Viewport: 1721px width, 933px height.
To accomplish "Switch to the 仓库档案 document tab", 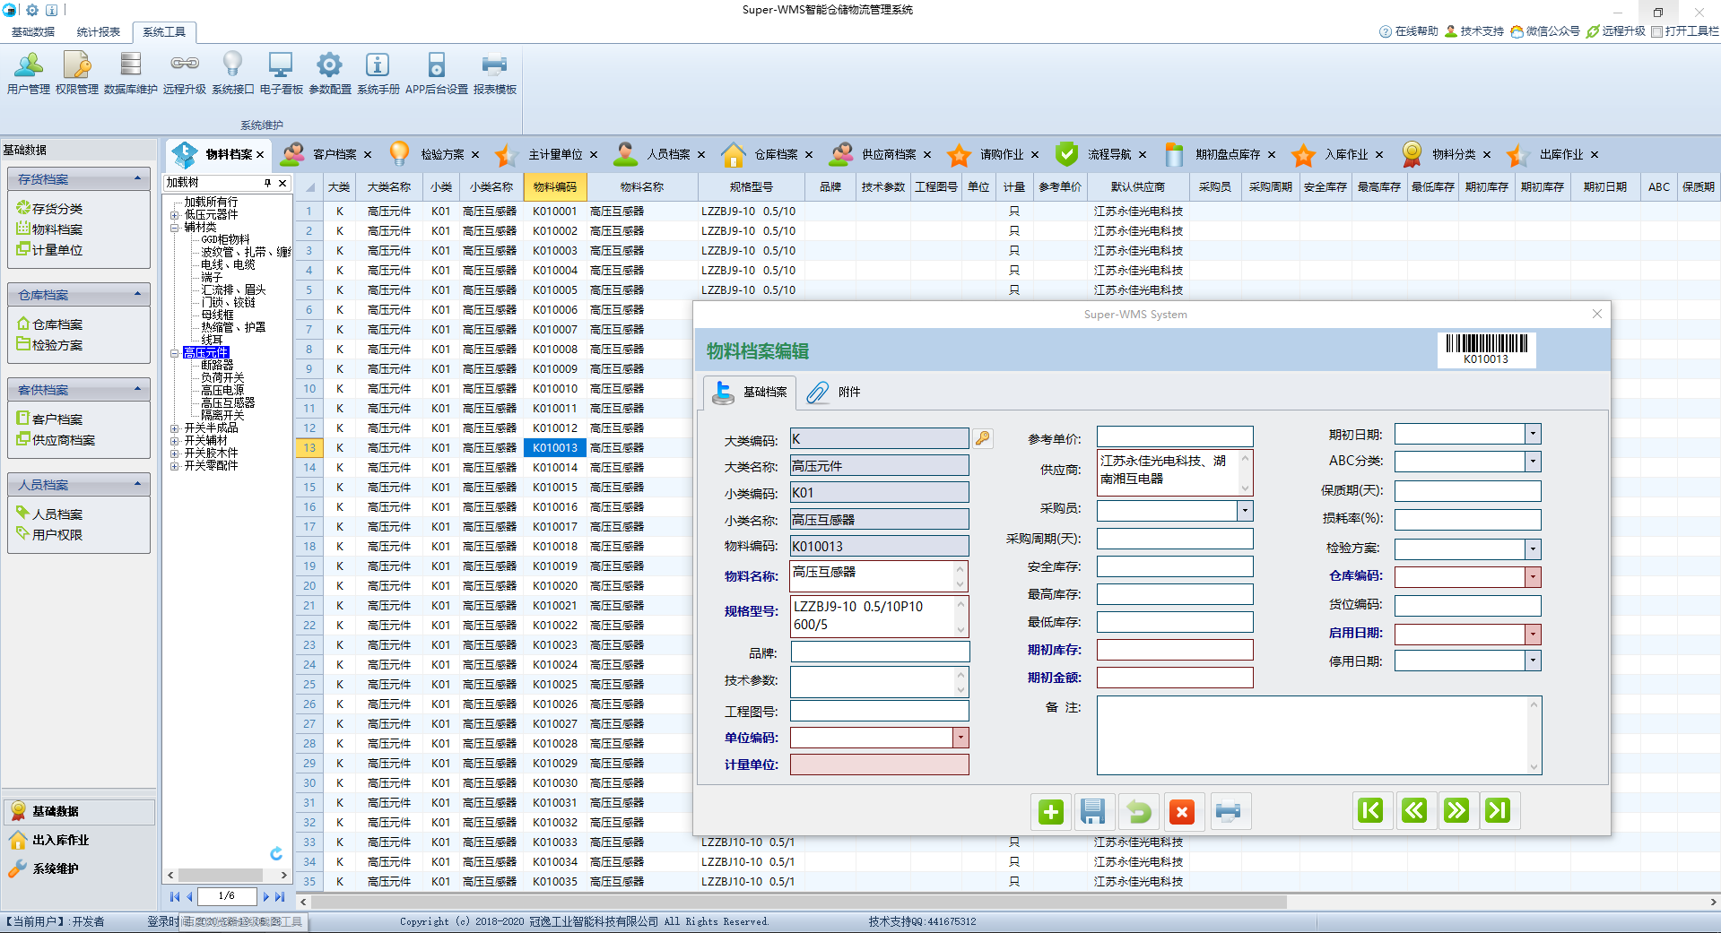I will point(776,154).
